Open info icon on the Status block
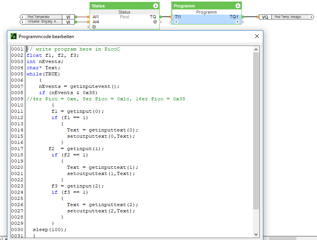317x240 pixels. tap(155, 6)
